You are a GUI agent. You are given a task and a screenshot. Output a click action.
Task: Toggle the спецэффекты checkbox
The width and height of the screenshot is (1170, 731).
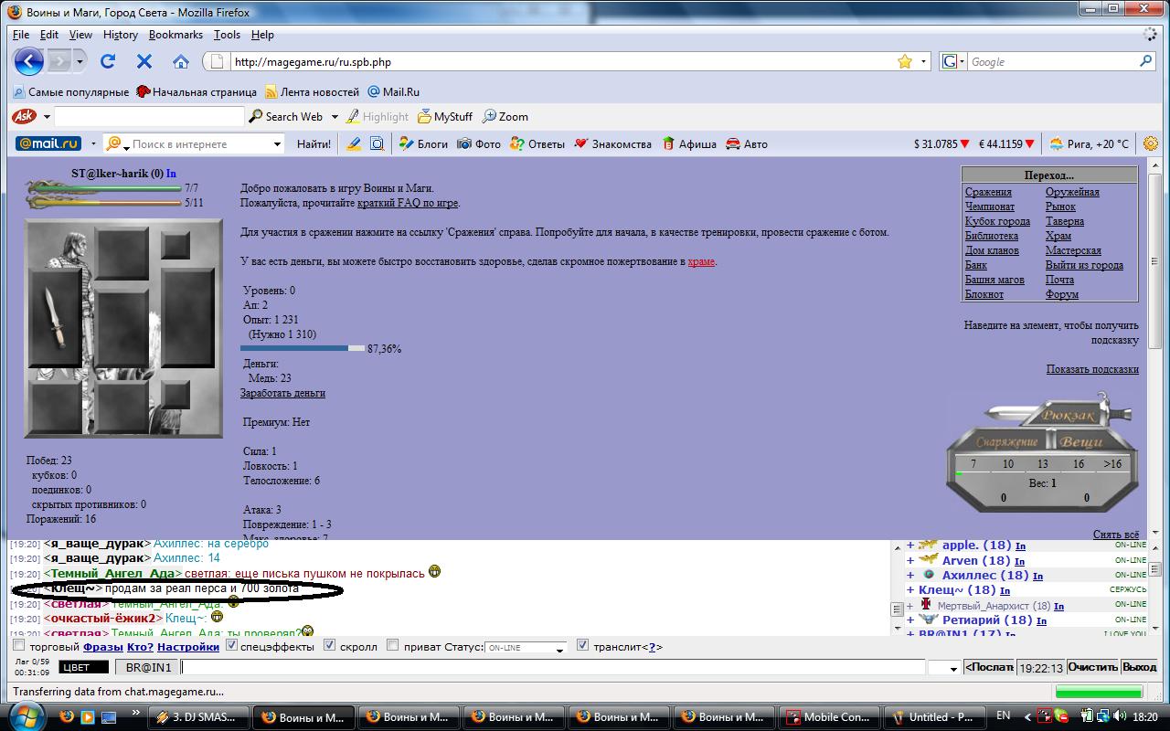click(231, 646)
